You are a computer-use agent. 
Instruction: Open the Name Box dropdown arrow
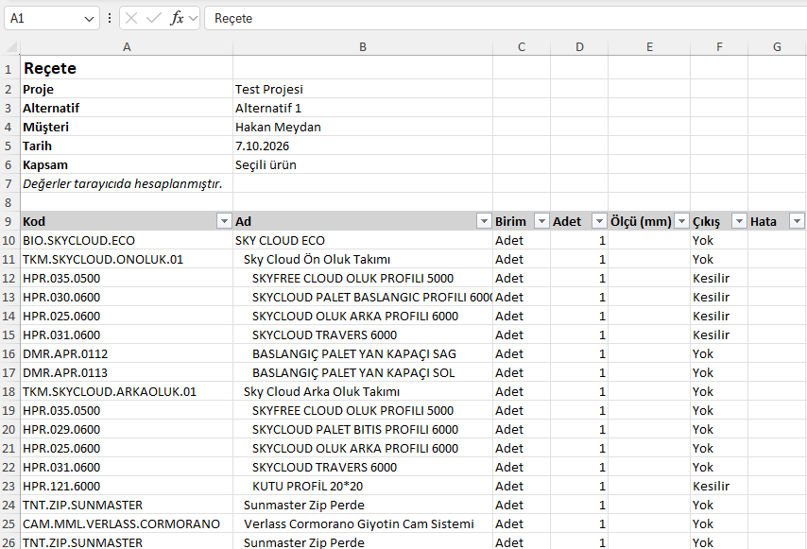click(89, 19)
